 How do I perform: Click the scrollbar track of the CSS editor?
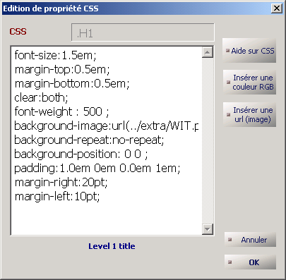point(208,140)
